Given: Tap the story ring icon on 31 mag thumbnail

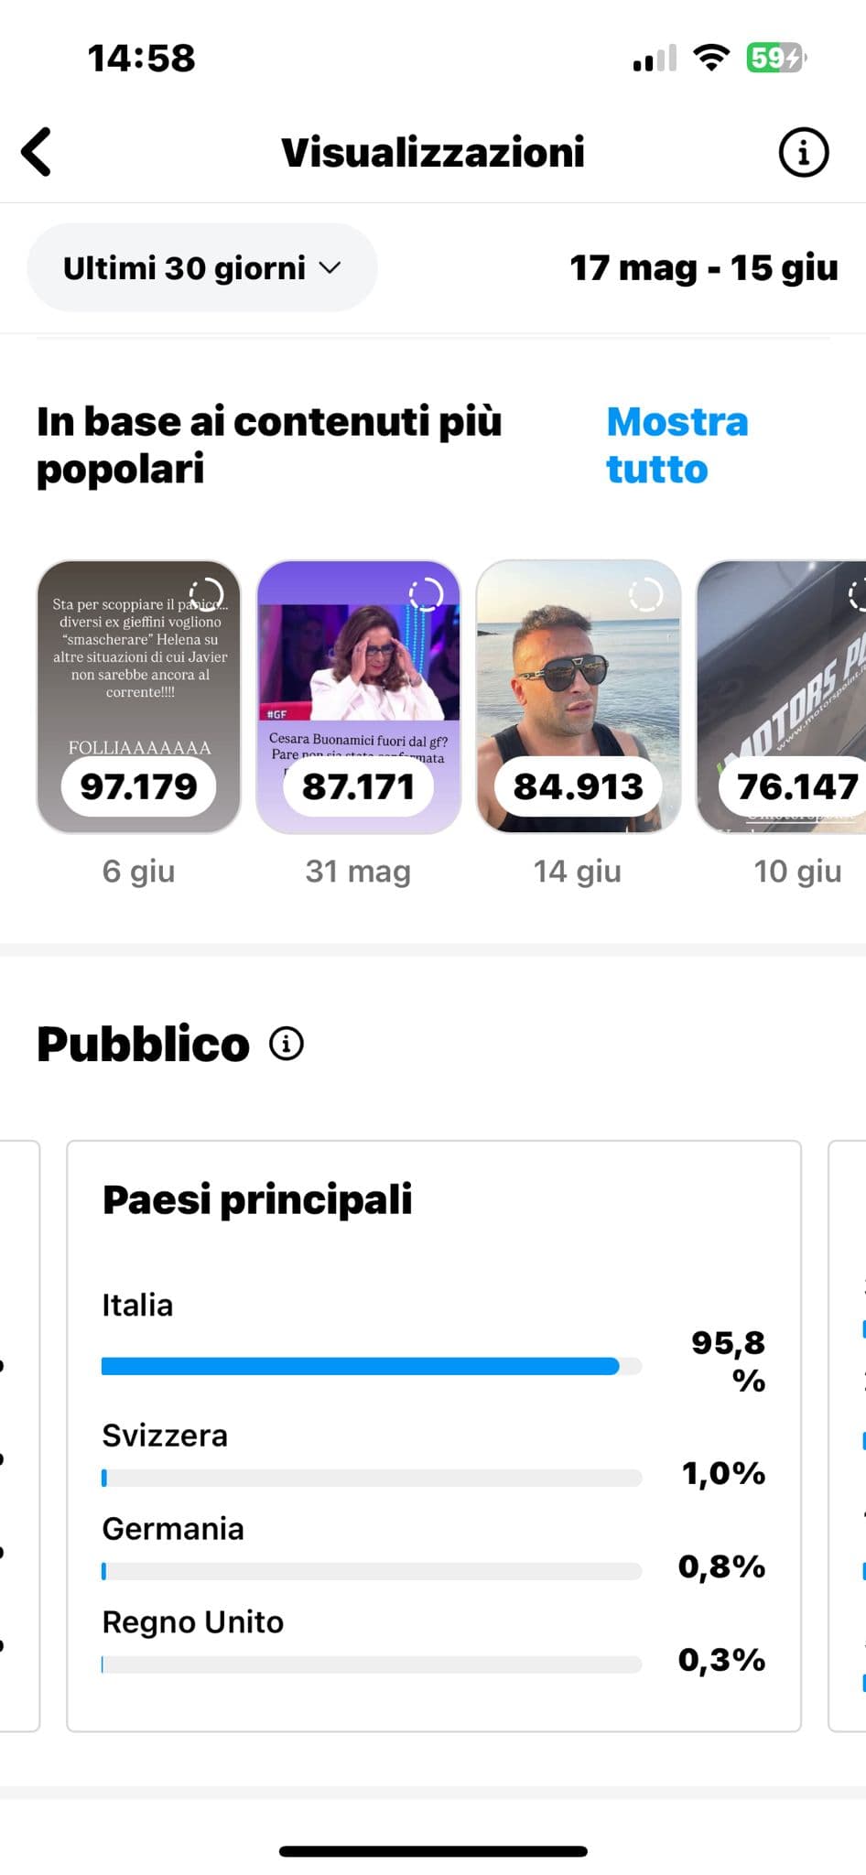Looking at the screenshot, I should click(x=426, y=595).
